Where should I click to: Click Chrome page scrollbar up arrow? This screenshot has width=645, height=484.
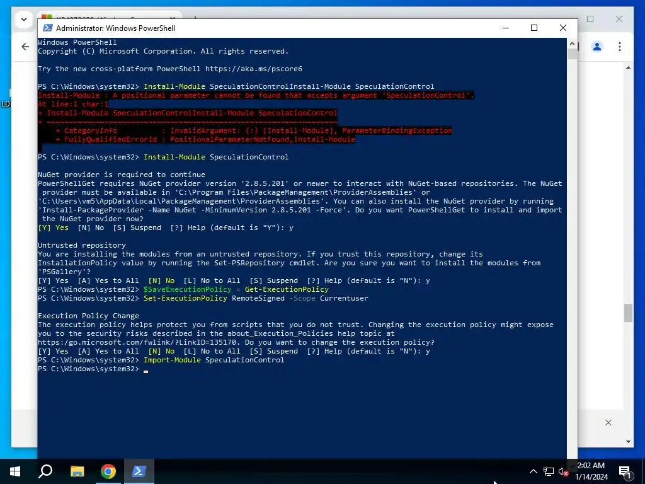tap(628, 67)
